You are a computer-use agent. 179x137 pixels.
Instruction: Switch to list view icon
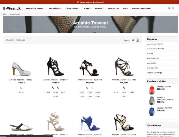pos(133,40)
